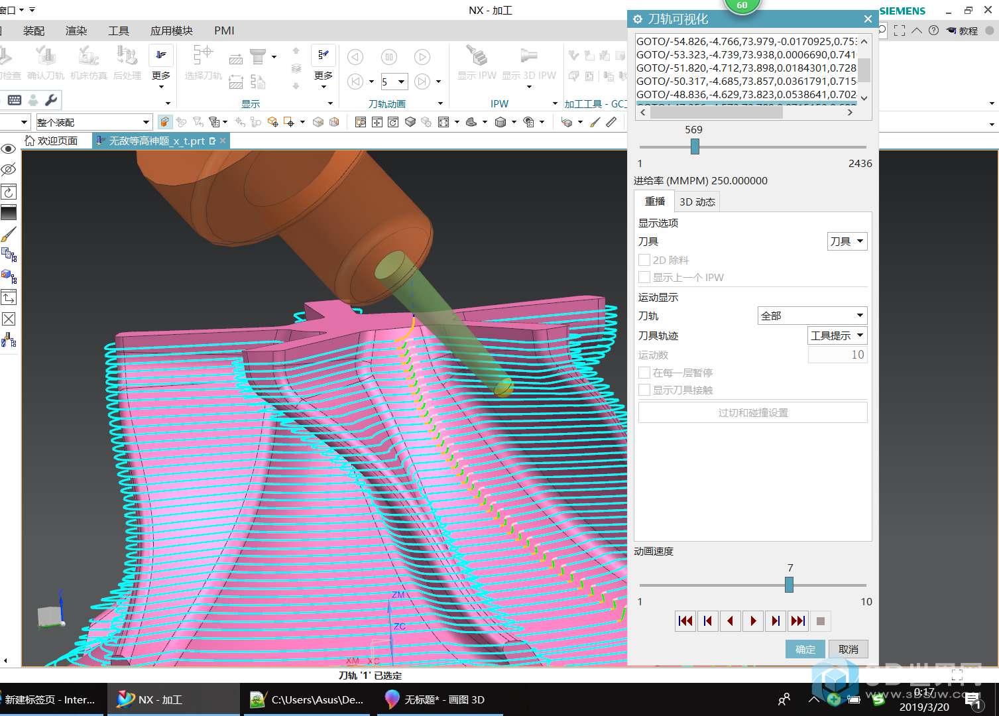Click the 取消 button
This screenshot has width=999, height=716.
[849, 649]
